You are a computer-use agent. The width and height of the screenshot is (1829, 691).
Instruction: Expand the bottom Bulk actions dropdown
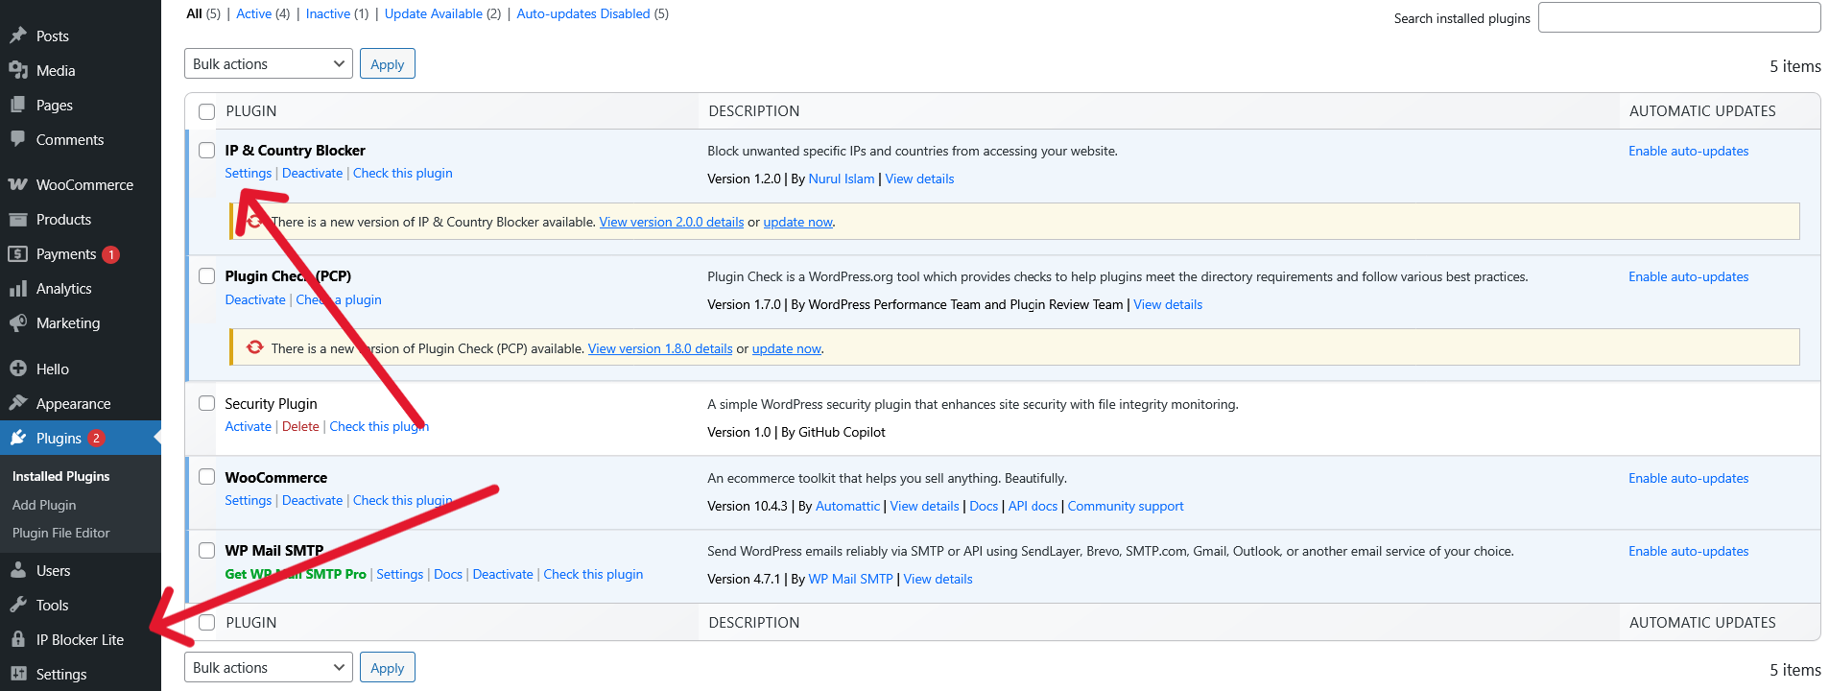click(268, 668)
